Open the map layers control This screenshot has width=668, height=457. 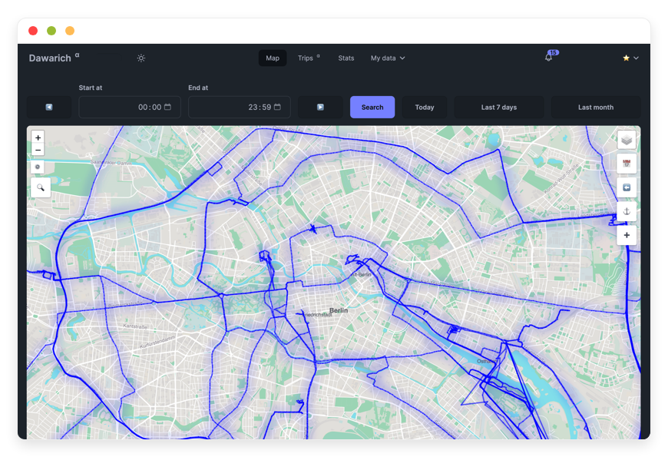(627, 140)
